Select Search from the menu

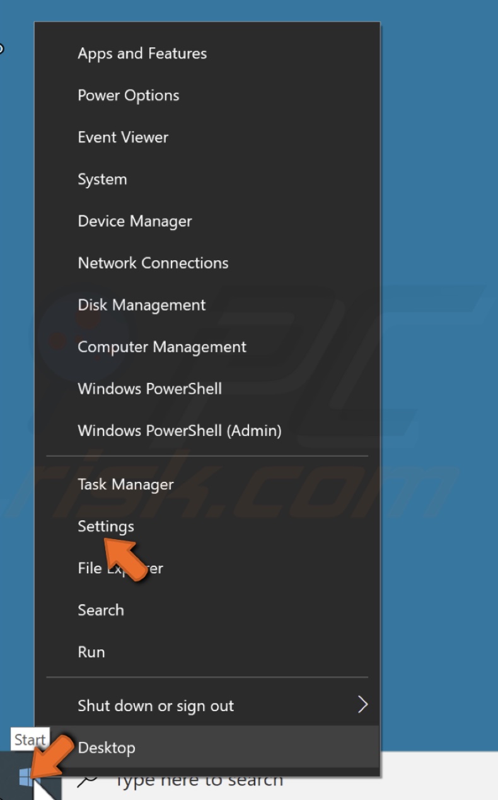[x=101, y=610]
